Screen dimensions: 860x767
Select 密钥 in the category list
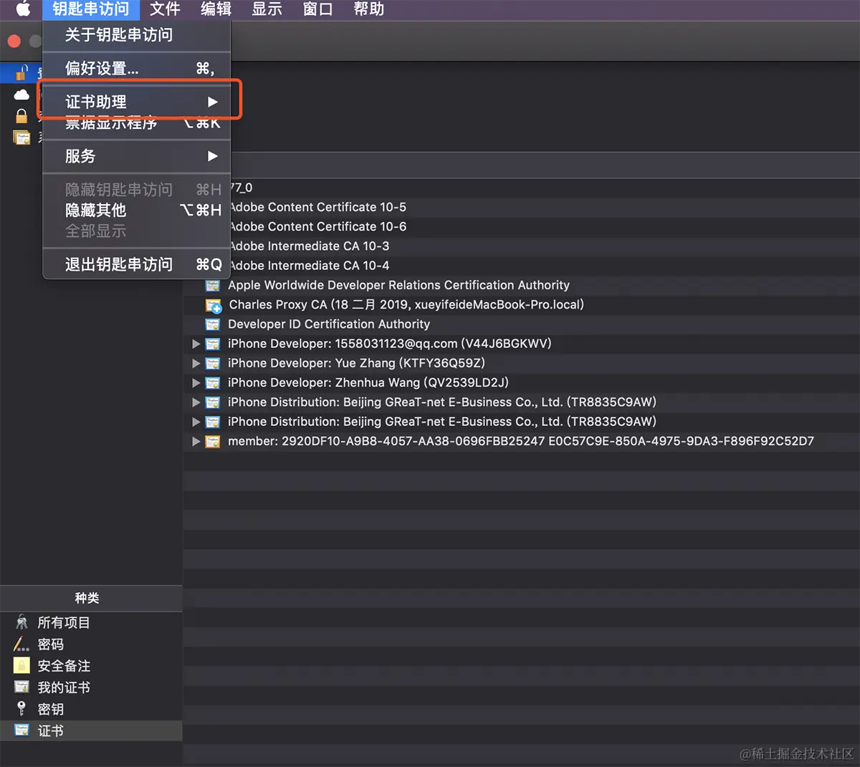coord(91,708)
